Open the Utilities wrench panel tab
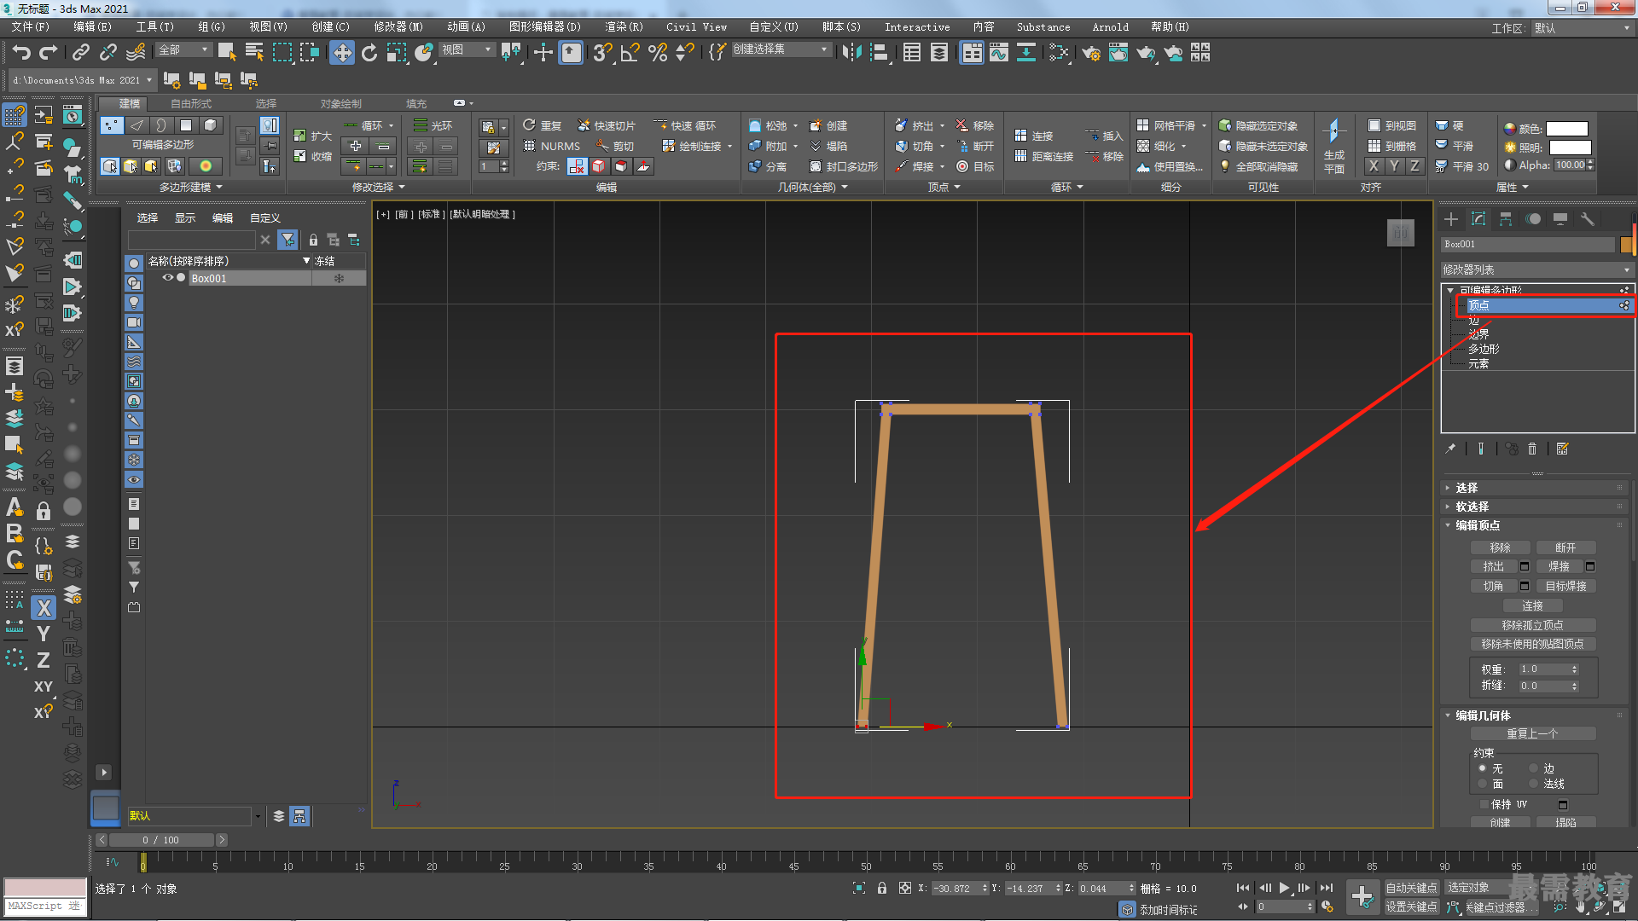The height and width of the screenshot is (921, 1638). (x=1588, y=219)
